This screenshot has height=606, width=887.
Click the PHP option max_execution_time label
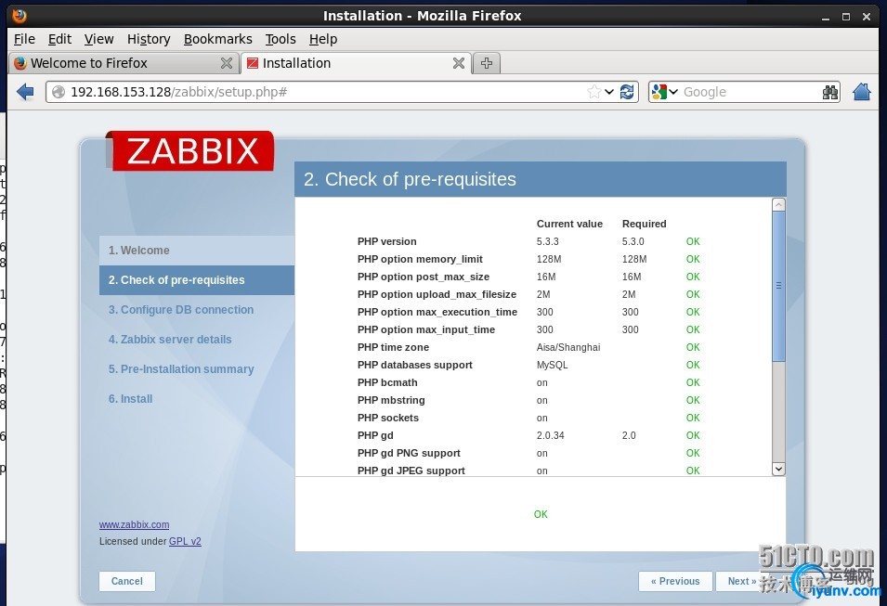(x=437, y=312)
